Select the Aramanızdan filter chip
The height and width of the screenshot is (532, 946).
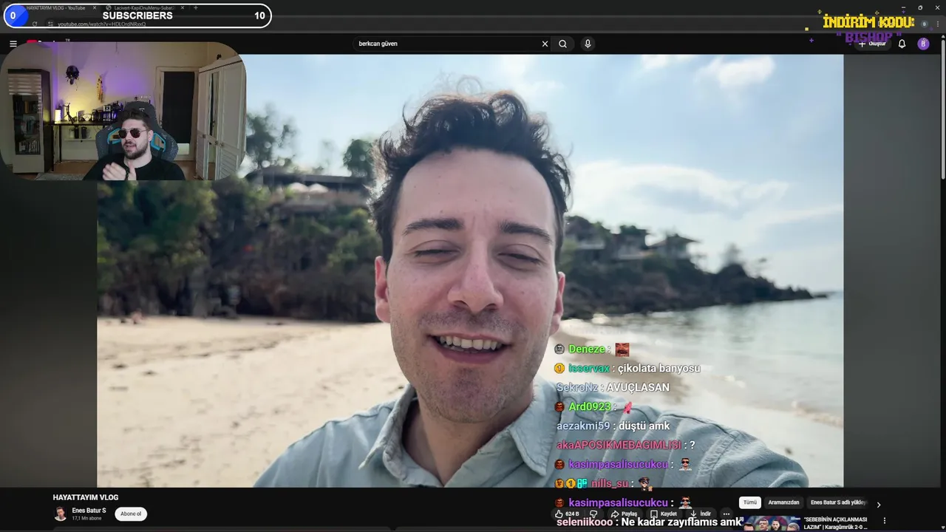[783, 502]
